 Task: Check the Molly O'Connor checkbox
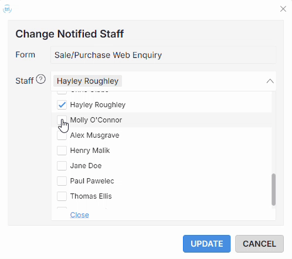62,120
